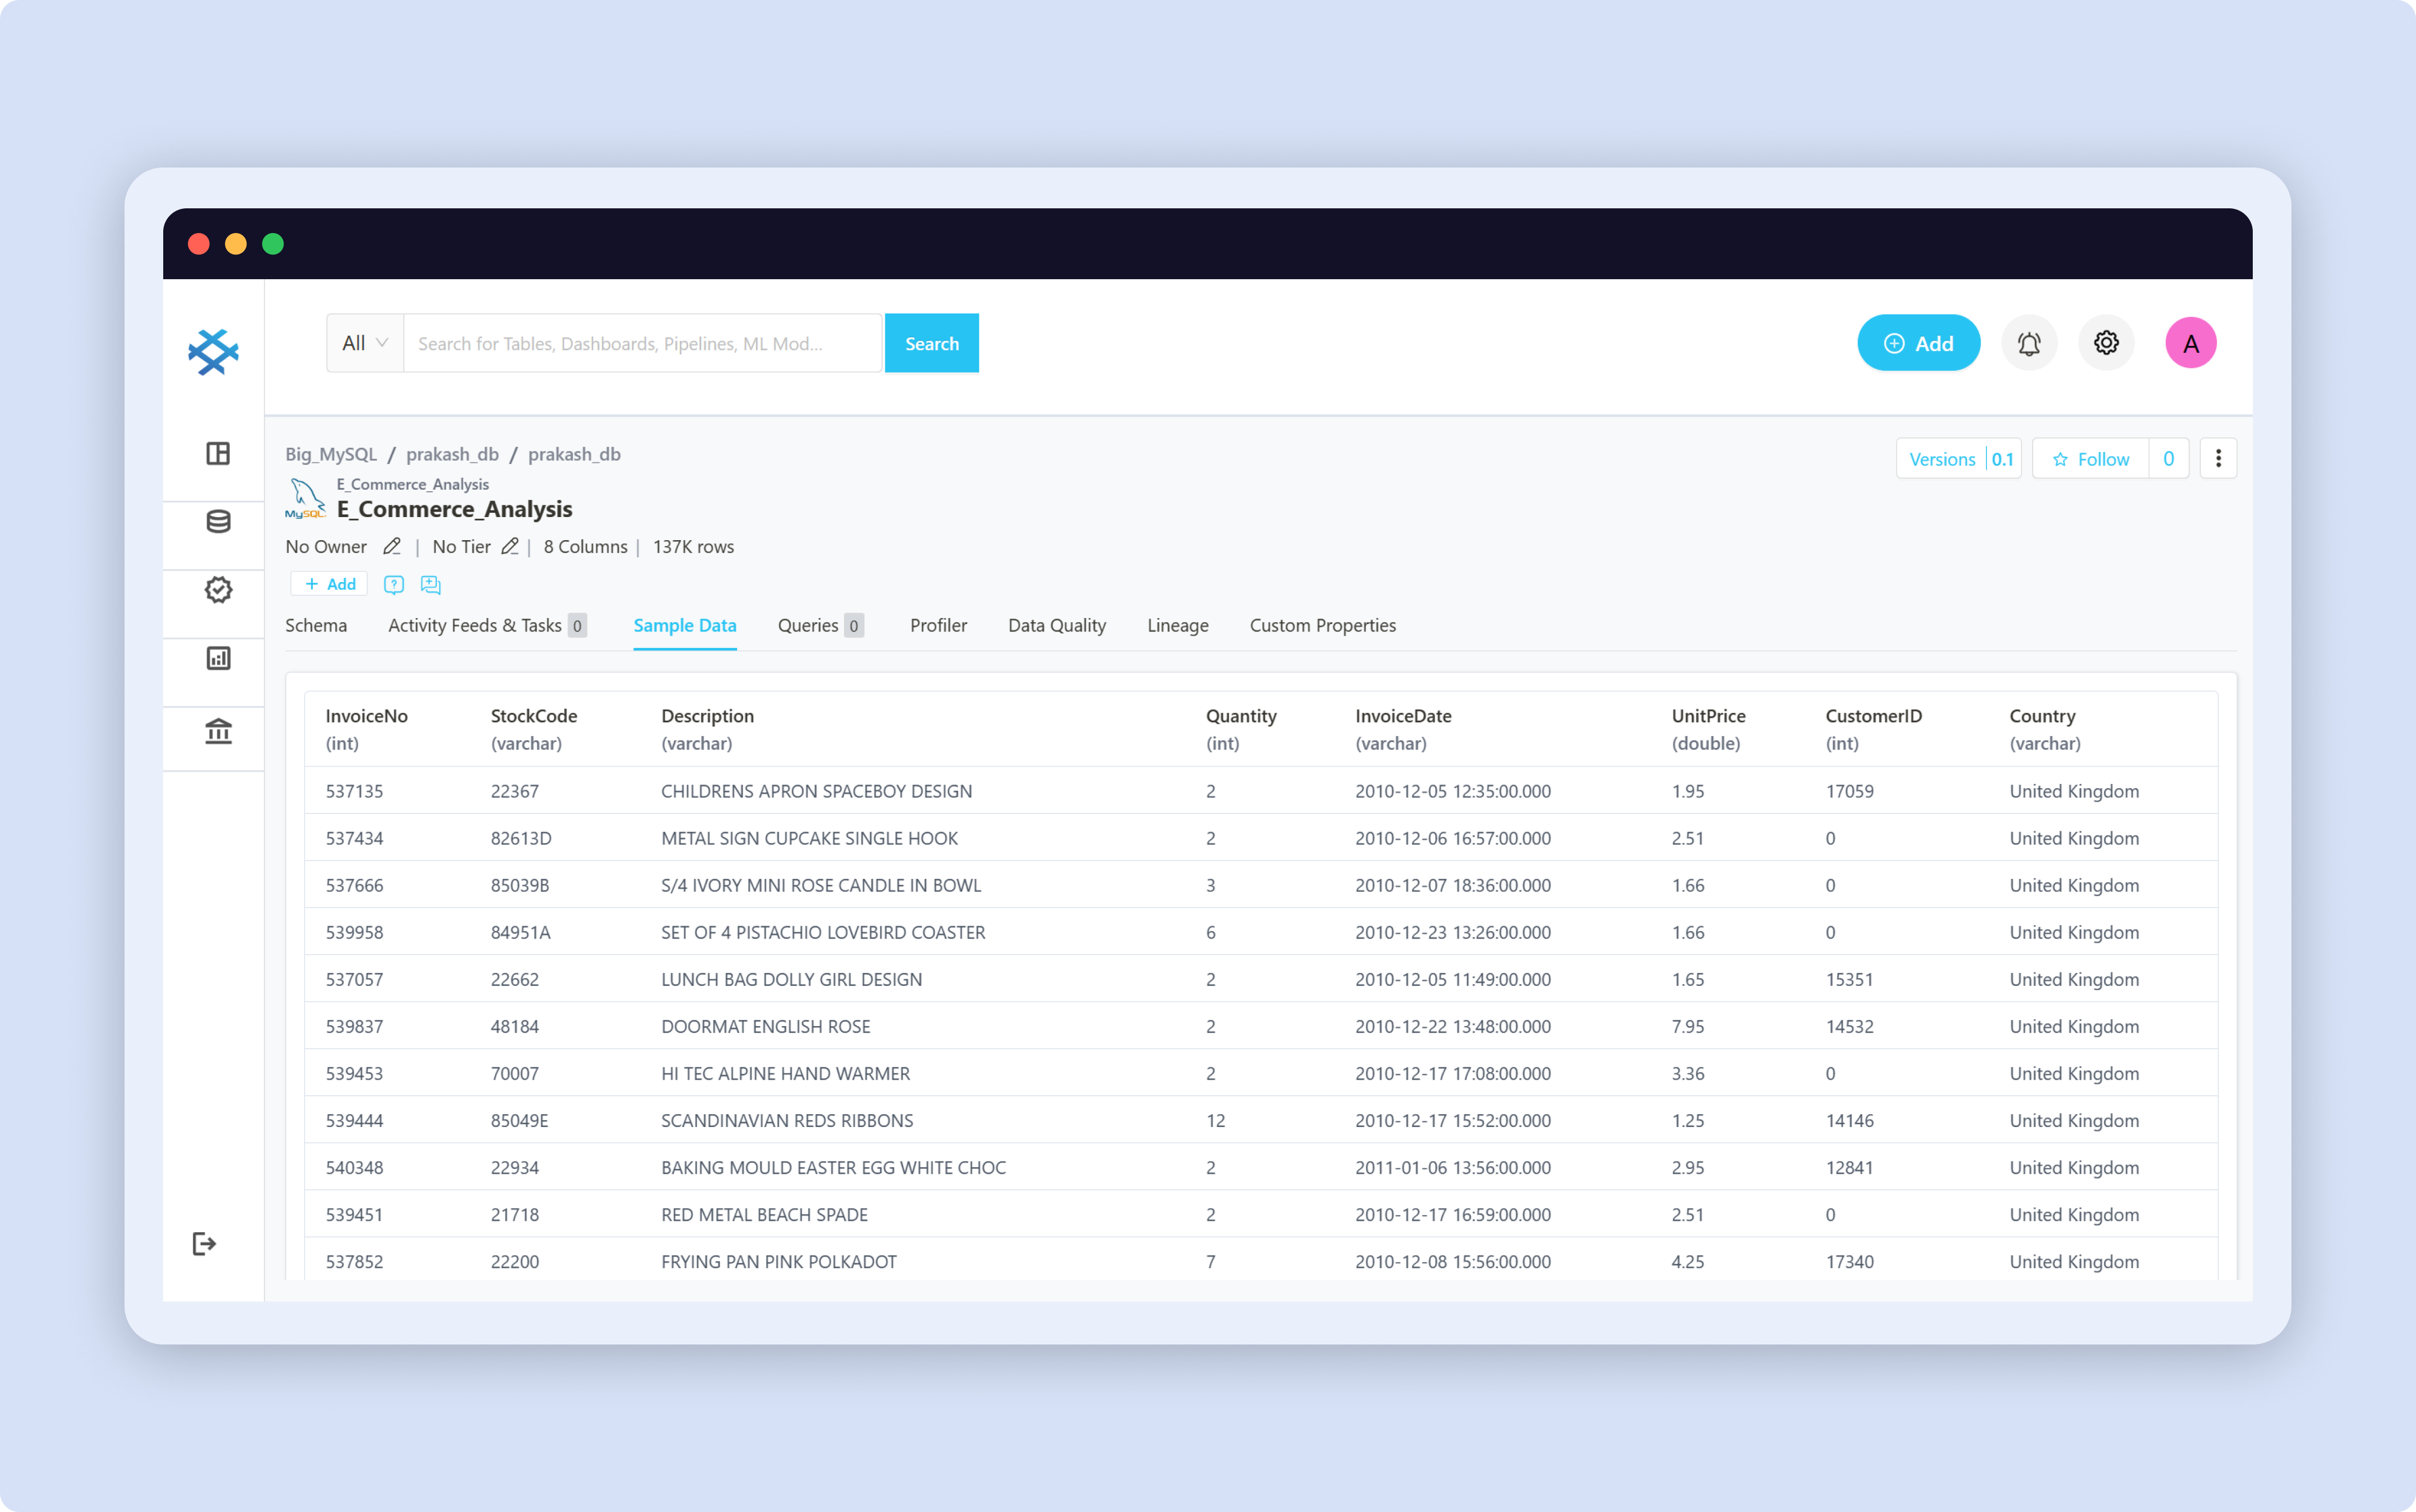Open the Versions 0.1 selector

point(1959,458)
